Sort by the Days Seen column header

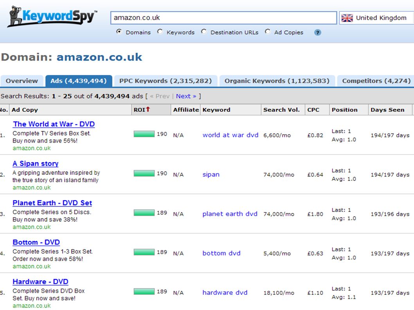pyautogui.click(x=390, y=110)
